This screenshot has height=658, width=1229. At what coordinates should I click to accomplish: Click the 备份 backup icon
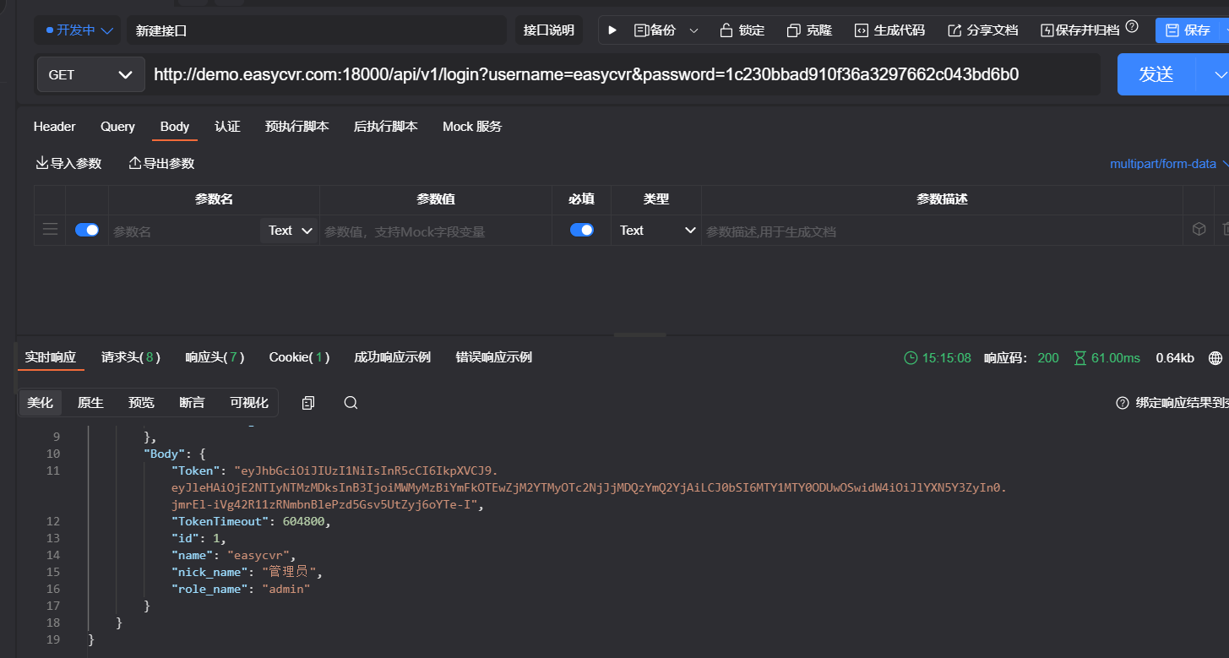click(641, 30)
